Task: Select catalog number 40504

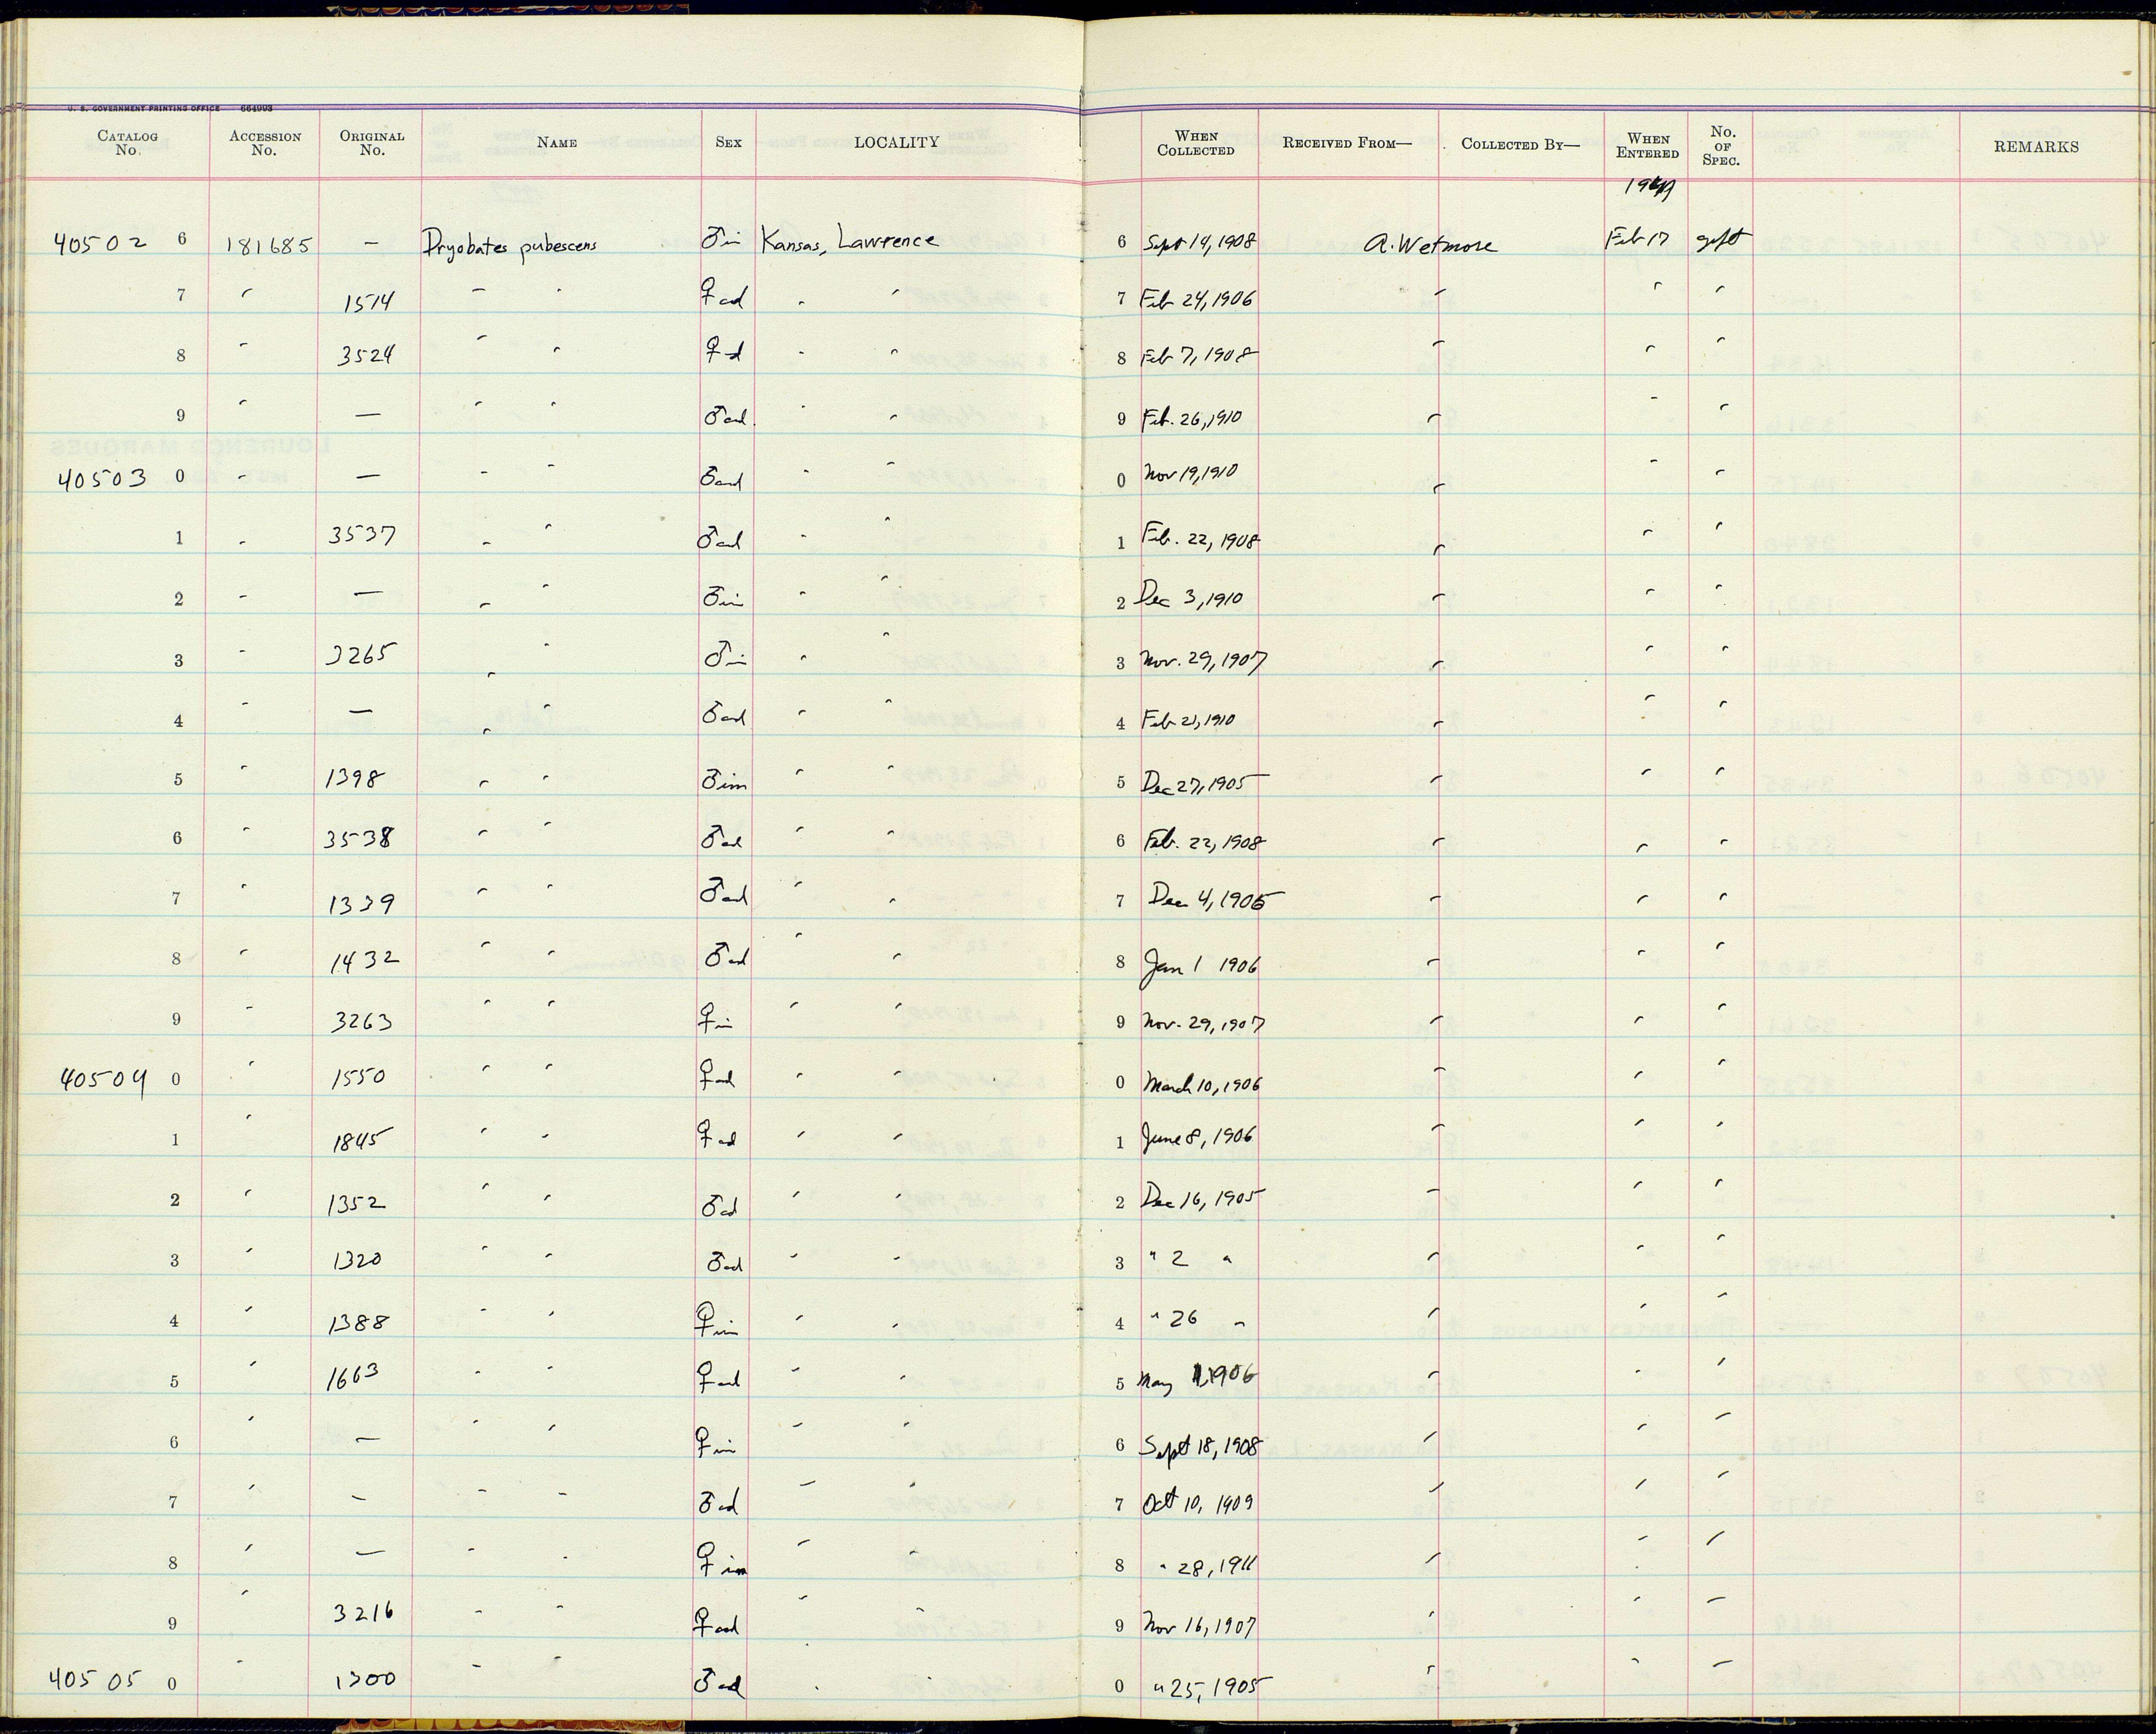Action: (103, 1080)
